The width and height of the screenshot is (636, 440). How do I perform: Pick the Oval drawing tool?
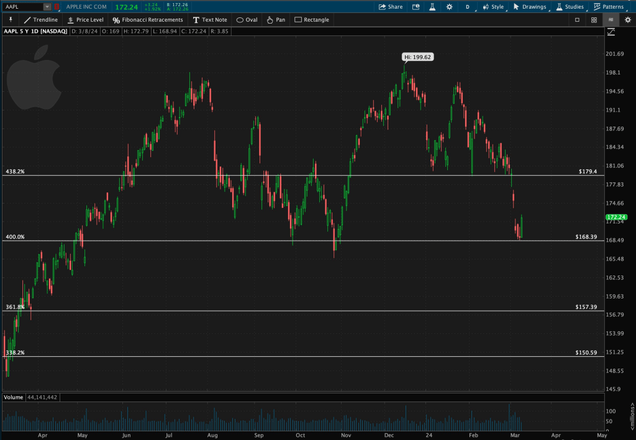point(247,20)
